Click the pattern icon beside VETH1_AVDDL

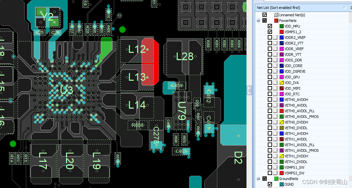(275, 139)
